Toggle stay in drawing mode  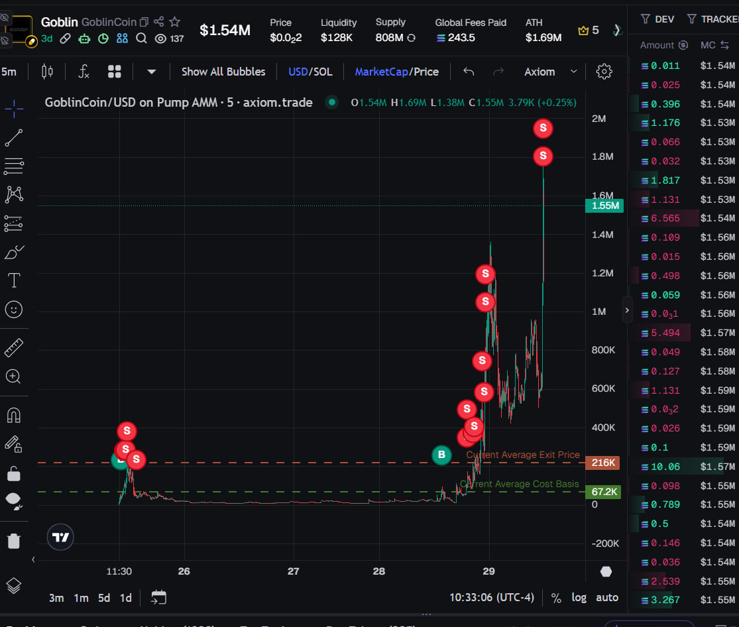14,444
